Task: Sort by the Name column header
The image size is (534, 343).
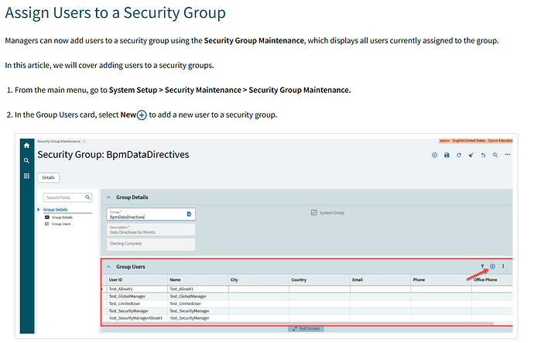Action: point(176,280)
